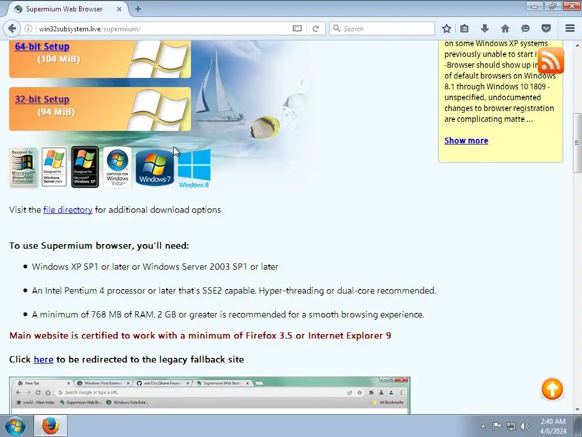Click the vertical scrollbar thumb

[577, 143]
